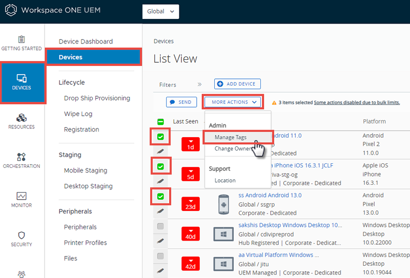This screenshot has width=410, height=278.
Task: Expand the Filters panel chevron
Action: [199, 84]
